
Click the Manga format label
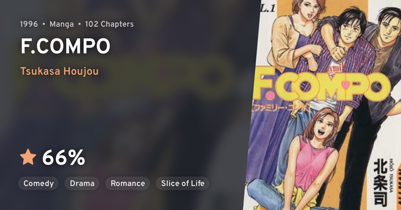[x=61, y=24]
